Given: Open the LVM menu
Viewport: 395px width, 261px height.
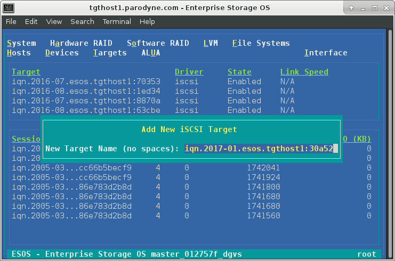Looking at the screenshot, I should click(211, 43).
